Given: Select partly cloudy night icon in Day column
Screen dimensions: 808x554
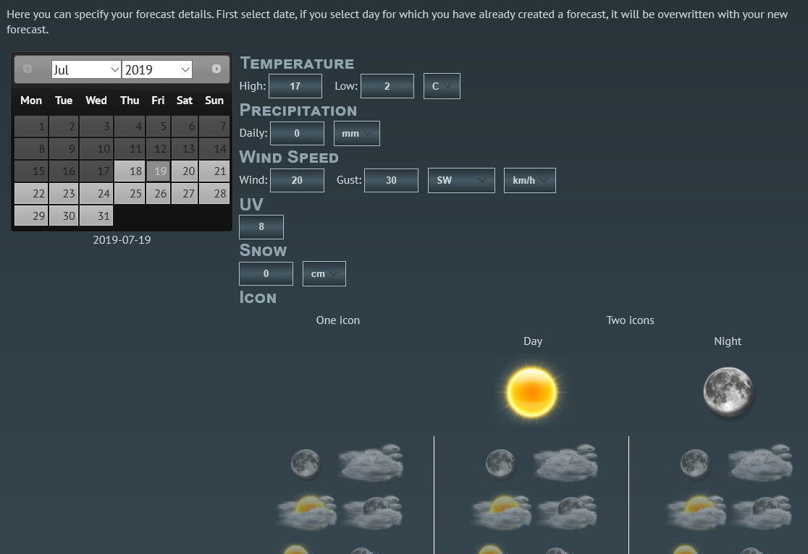Looking at the screenshot, I should (568, 512).
